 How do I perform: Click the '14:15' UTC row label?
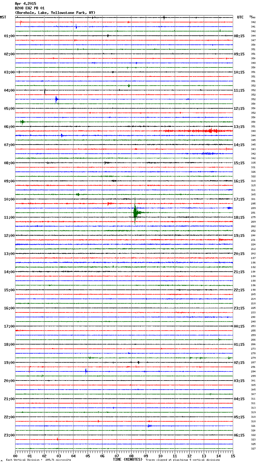click(x=239, y=145)
